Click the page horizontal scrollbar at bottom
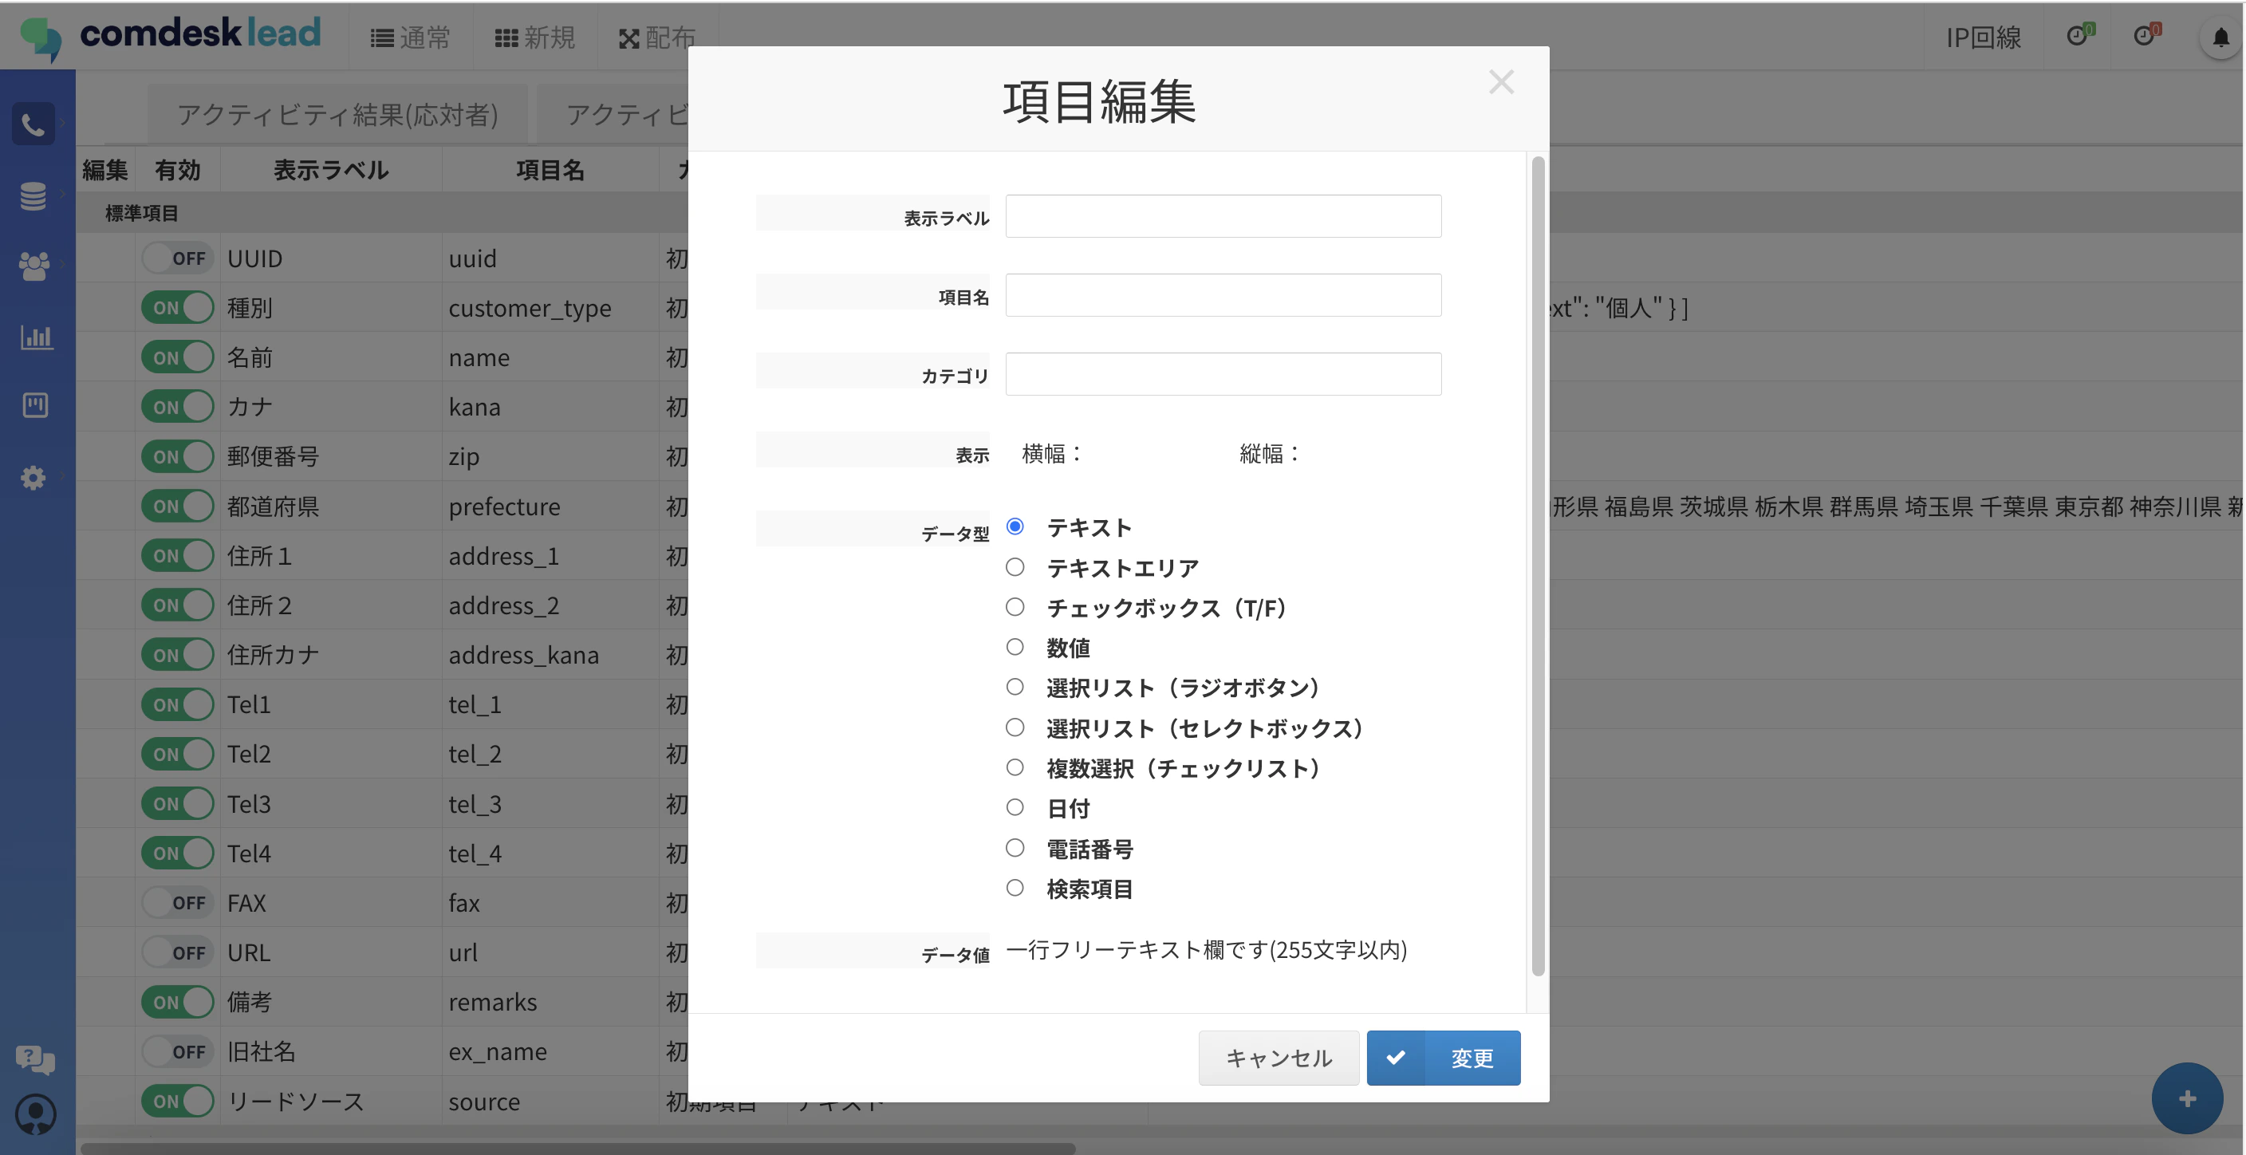The width and height of the screenshot is (2246, 1155). (x=577, y=1148)
